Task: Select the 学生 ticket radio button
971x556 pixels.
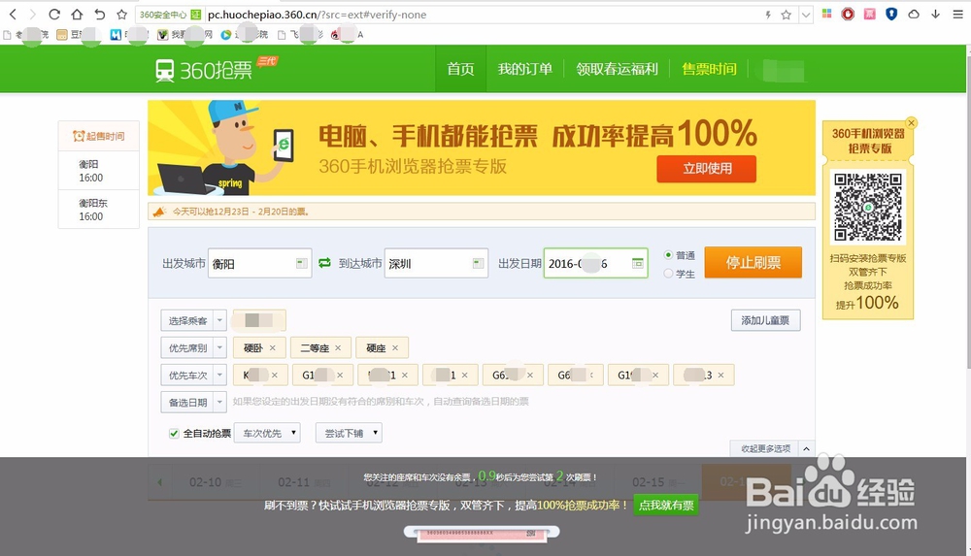Action: 668,273
